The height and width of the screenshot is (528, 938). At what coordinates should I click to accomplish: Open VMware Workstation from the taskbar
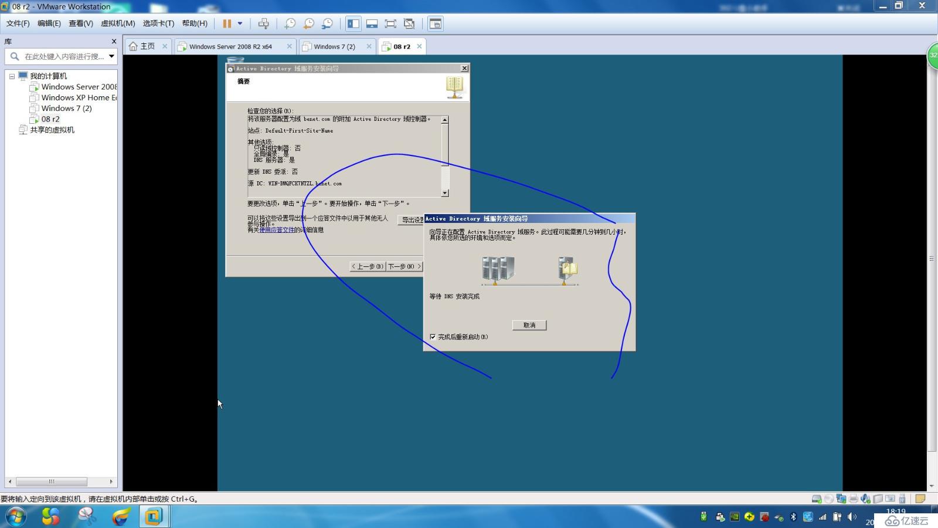pos(154,516)
